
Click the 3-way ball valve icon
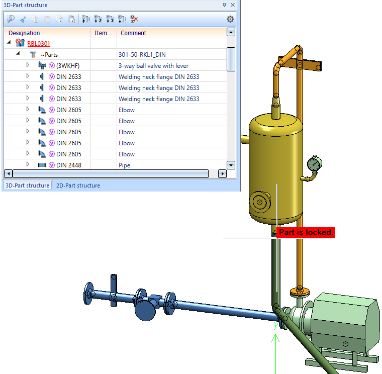tap(42, 65)
